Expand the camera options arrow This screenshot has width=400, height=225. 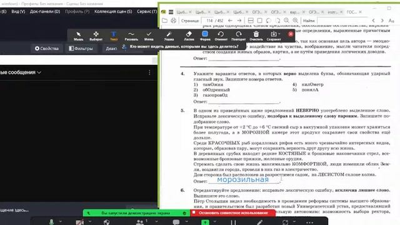(90, 221)
